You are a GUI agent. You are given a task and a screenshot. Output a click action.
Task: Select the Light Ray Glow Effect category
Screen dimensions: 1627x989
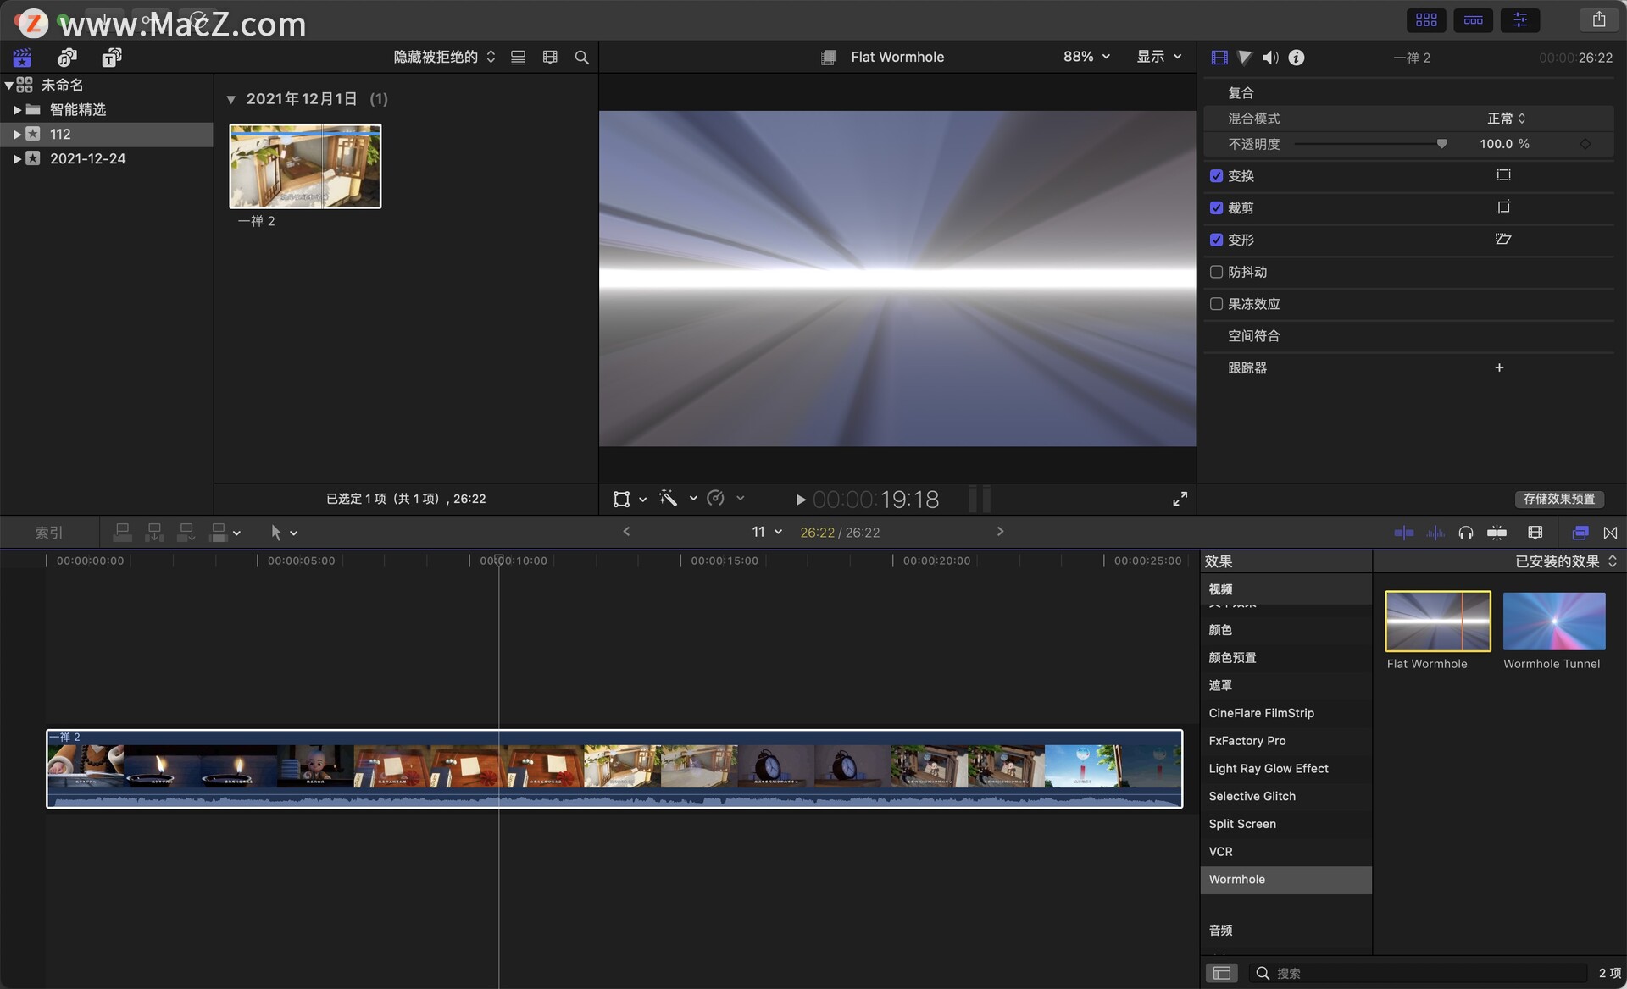(x=1268, y=768)
